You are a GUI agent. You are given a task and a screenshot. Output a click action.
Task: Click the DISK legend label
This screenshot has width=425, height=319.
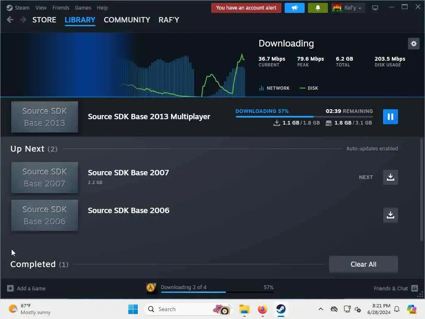coord(313,88)
